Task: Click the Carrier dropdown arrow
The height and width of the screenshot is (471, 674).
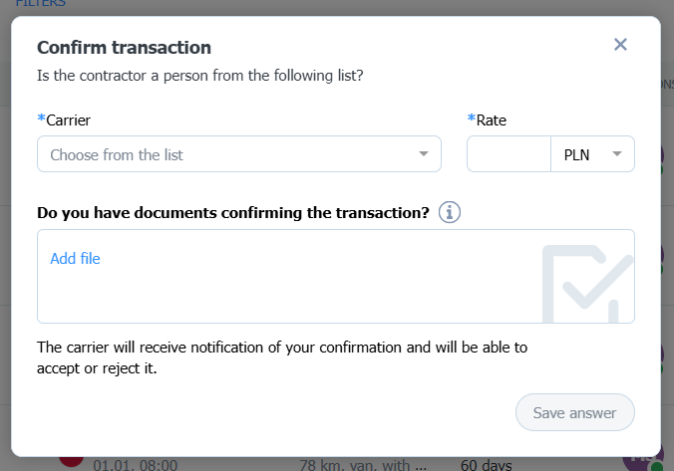Action: point(424,153)
